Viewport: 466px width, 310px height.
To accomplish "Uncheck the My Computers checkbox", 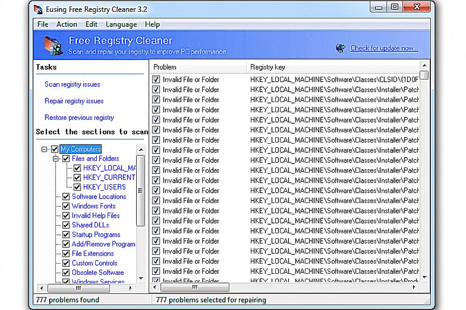I will [55, 149].
